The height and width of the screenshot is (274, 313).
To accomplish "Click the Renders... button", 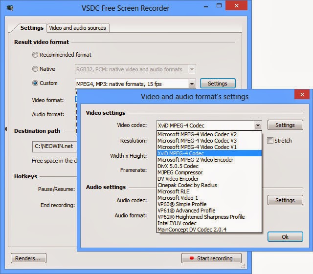I will [28, 258].
